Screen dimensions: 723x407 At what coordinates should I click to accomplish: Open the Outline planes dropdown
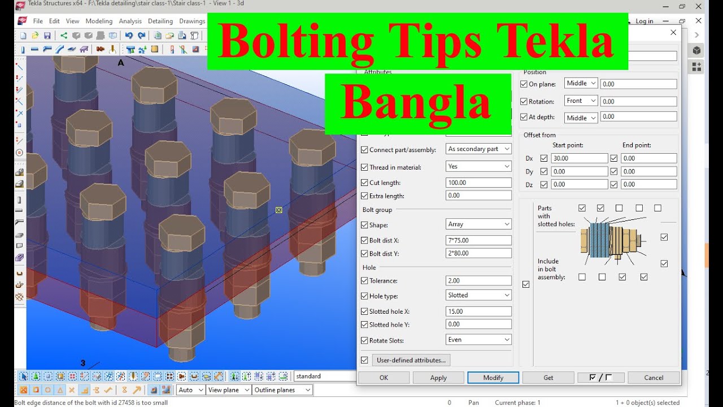pos(282,390)
